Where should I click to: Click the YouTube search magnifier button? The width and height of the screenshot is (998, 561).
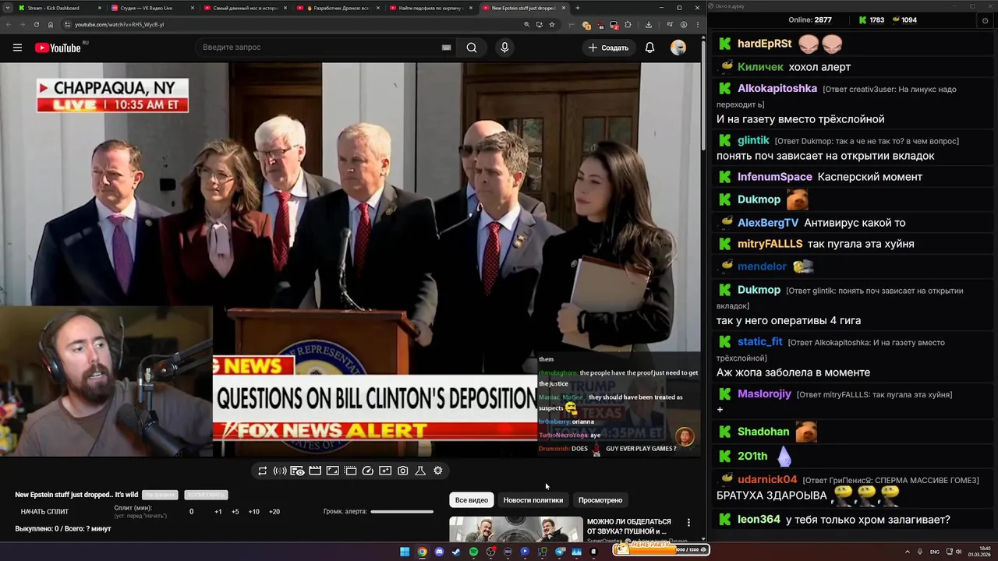(472, 48)
